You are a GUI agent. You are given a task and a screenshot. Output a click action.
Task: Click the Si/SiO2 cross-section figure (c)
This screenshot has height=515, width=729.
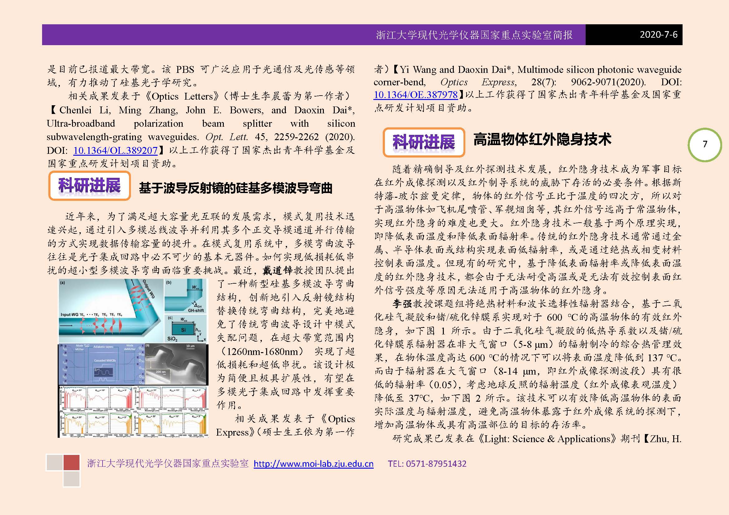[x=186, y=328]
